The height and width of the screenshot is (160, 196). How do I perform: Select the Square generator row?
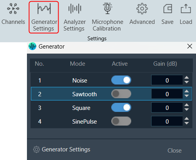111,108
